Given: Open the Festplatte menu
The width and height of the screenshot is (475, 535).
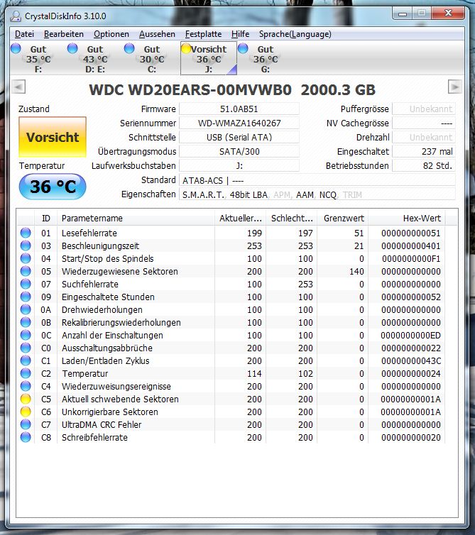Looking at the screenshot, I should tap(203, 34).
